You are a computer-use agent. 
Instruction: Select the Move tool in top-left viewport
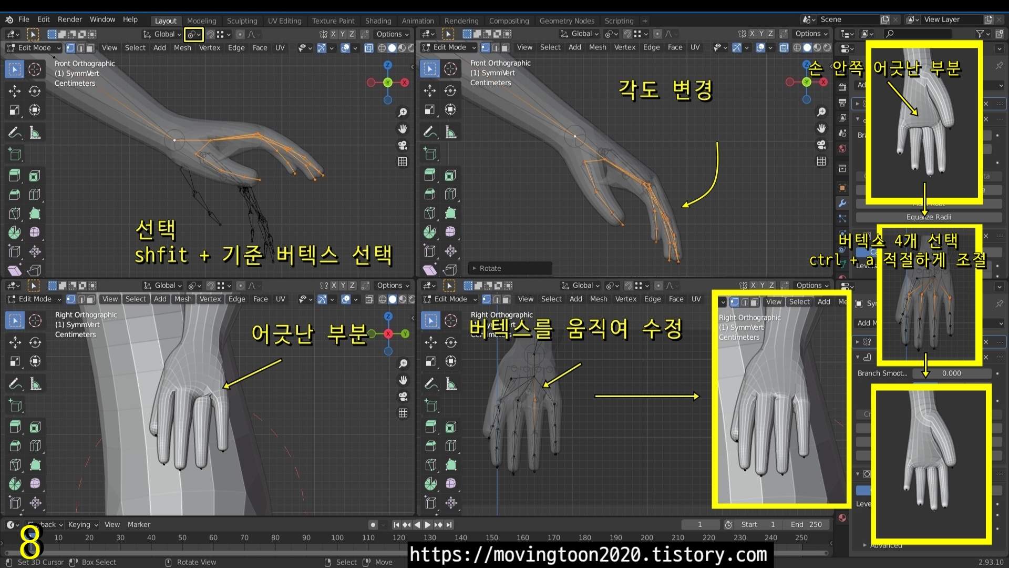click(x=15, y=91)
